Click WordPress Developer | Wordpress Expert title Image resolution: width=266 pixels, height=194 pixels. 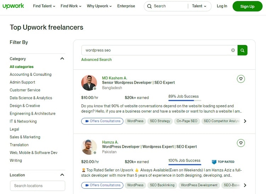click(149, 147)
